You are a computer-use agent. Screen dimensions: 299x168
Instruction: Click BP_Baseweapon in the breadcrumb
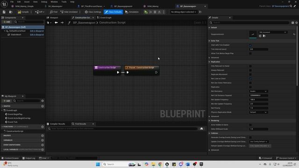pos(84,22)
